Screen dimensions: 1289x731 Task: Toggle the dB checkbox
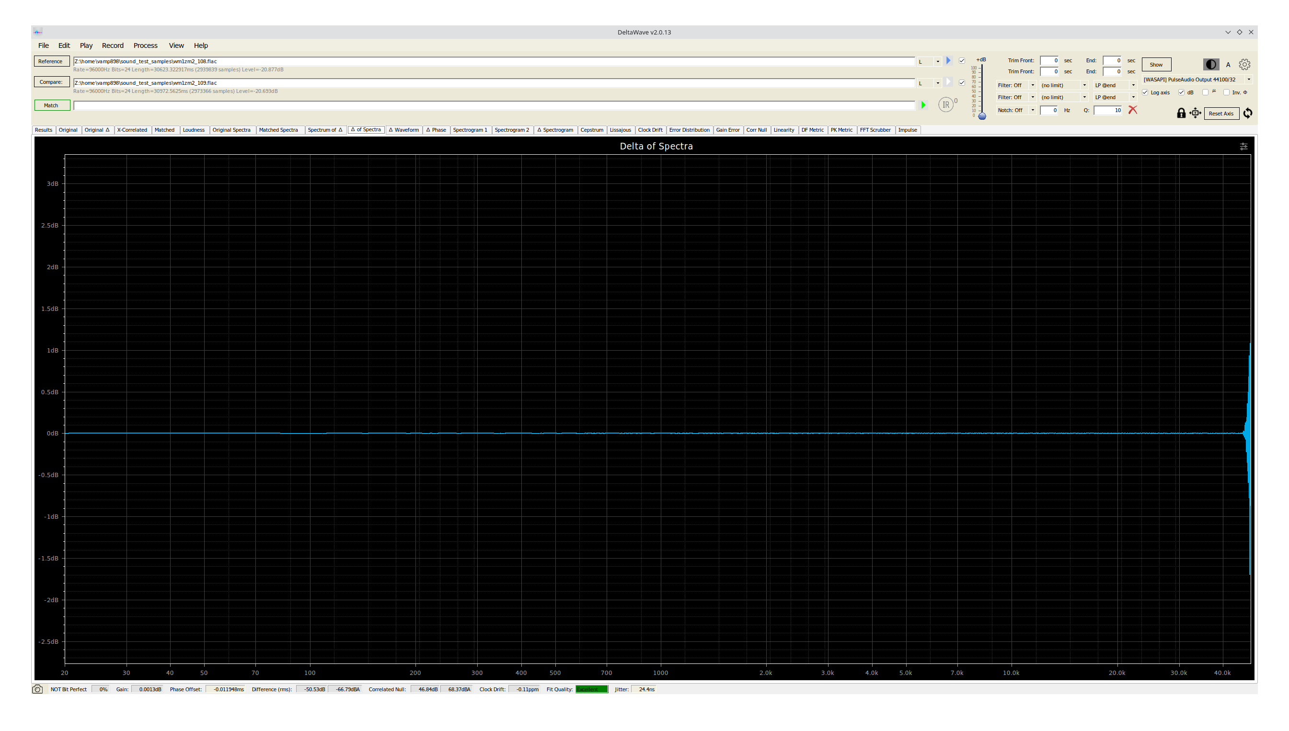point(1182,92)
